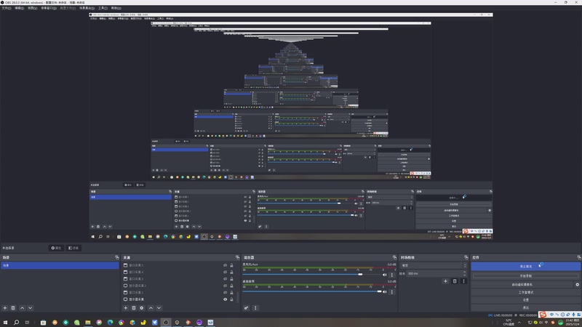The image size is (582, 327).
Task: Open the 停靠窗口 menu
Action: [49, 8]
